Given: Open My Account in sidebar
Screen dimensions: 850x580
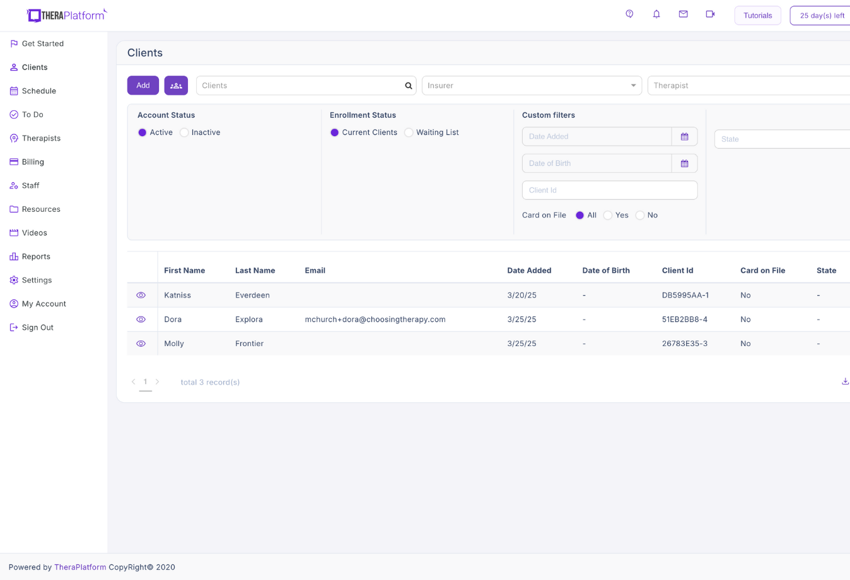Looking at the screenshot, I should click(x=38, y=304).
